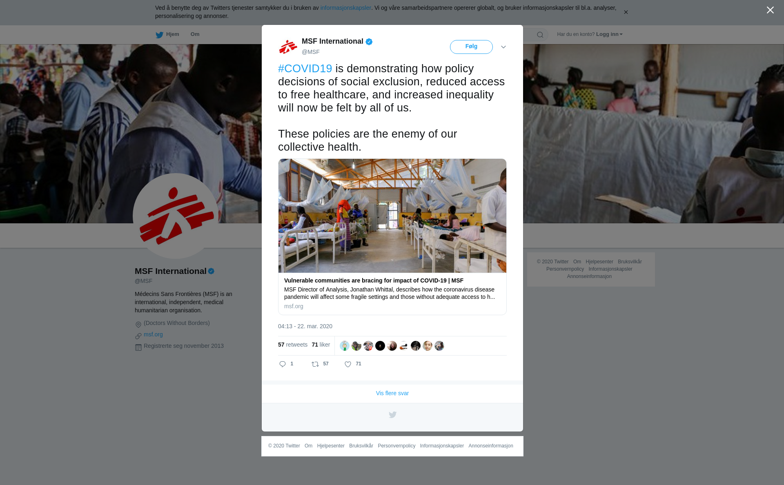This screenshot has height=485, width=784.
Task: Expand more replies with Vis flere svar
Action: point(392,393)
